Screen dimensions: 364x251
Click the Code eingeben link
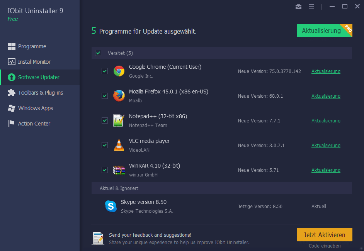point(325,246)
